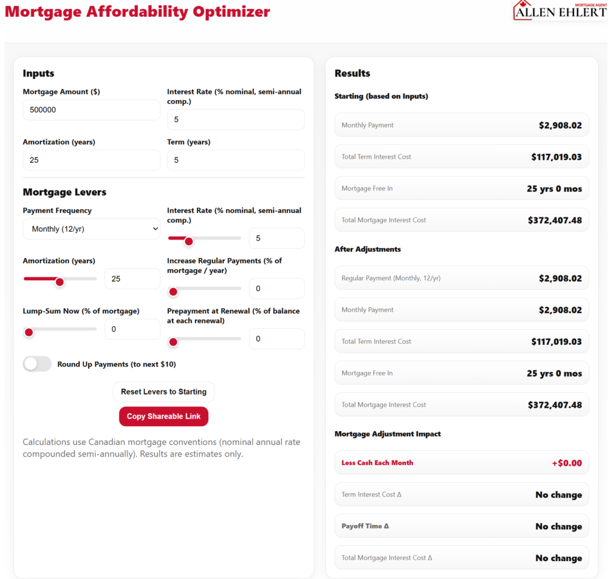Click the Prepayment at Renewal slider

pyautogui.click(x=204, y=339)
